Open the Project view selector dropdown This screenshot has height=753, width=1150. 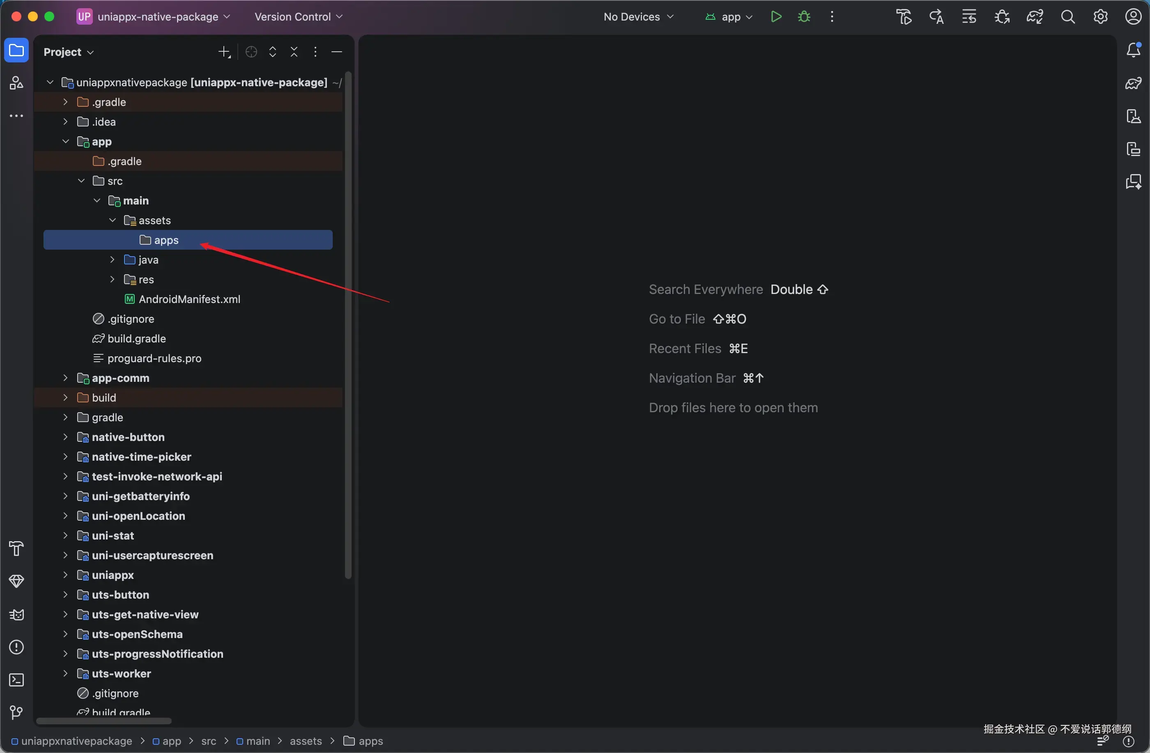pos(69,52)
